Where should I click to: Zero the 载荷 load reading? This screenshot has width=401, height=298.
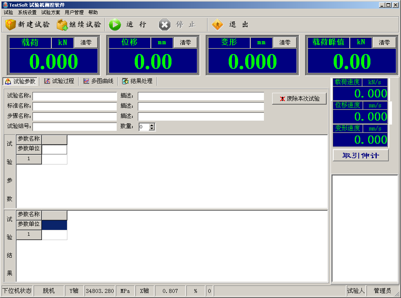point(86,43)
